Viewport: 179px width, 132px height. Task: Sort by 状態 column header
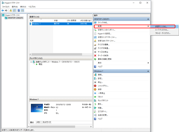(x=60, y=21)
